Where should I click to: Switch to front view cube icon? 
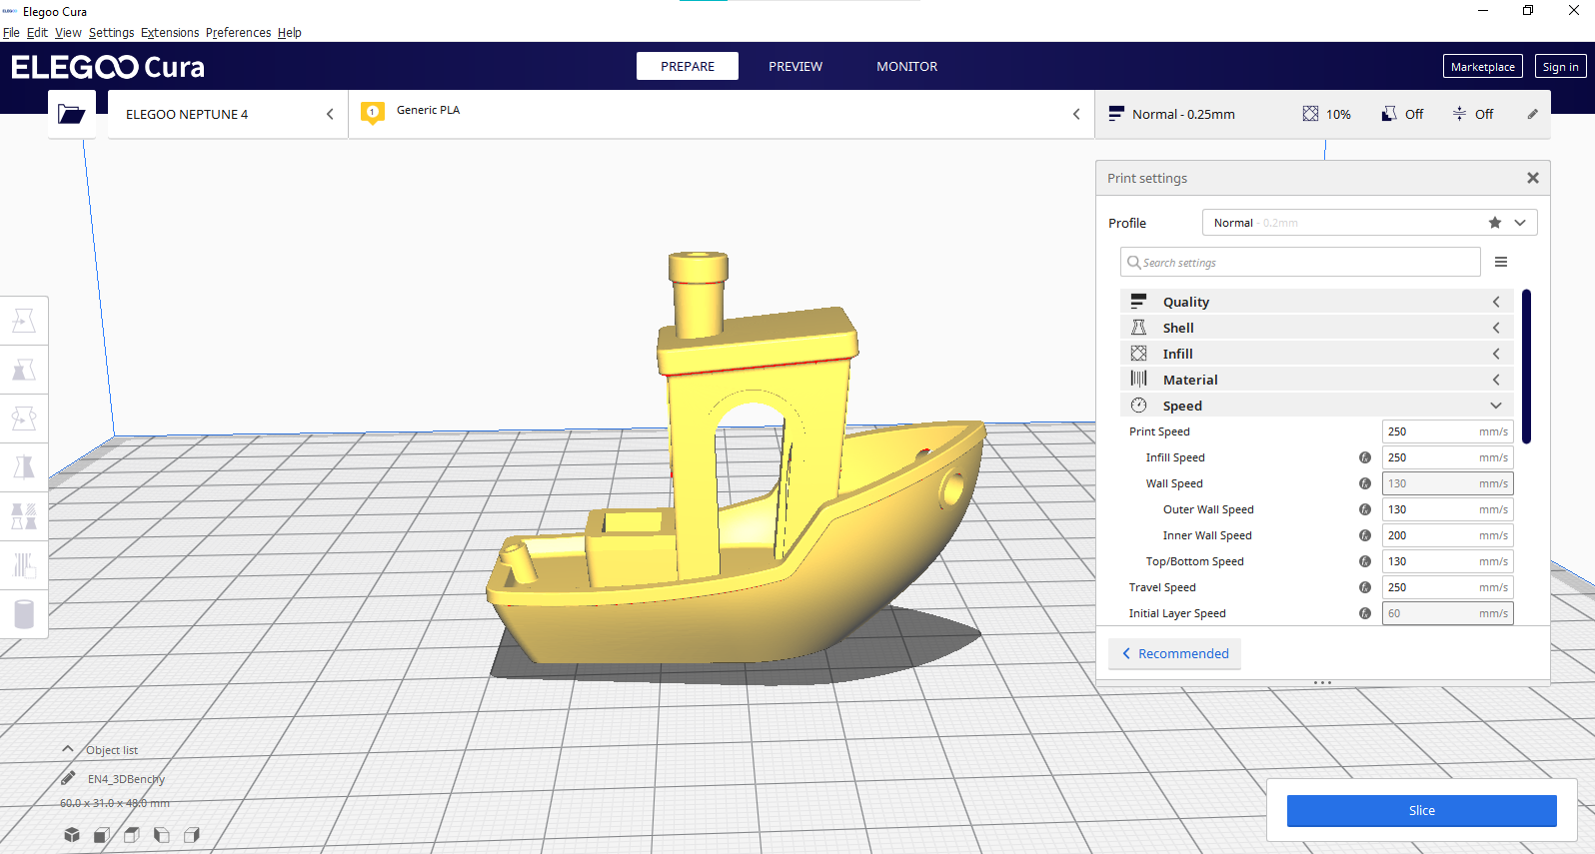pos(102,835)
